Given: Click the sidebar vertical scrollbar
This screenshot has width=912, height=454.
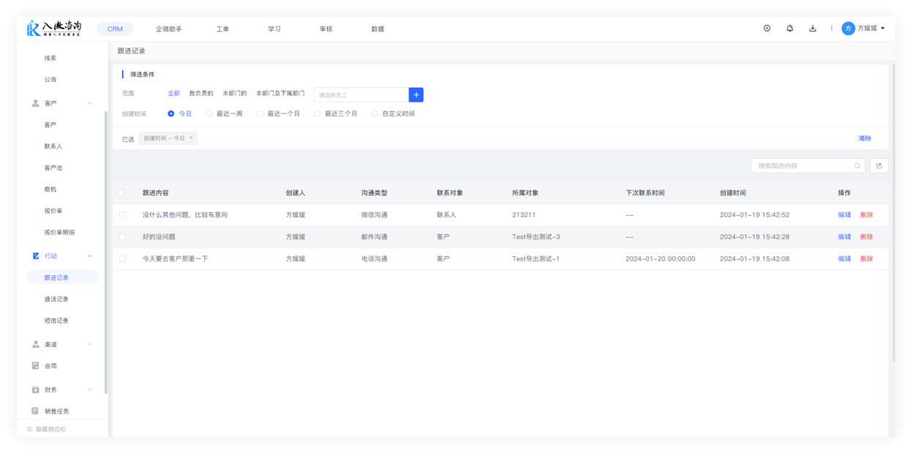Looking at the screenshot, I should (106, 253).
